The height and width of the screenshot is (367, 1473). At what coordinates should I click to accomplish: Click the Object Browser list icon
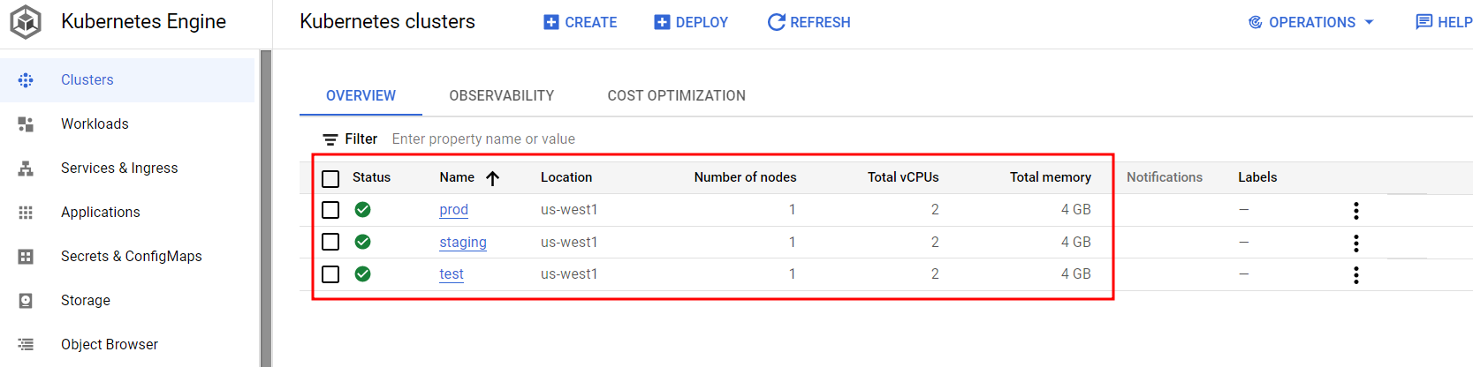(x=26, y=345)
